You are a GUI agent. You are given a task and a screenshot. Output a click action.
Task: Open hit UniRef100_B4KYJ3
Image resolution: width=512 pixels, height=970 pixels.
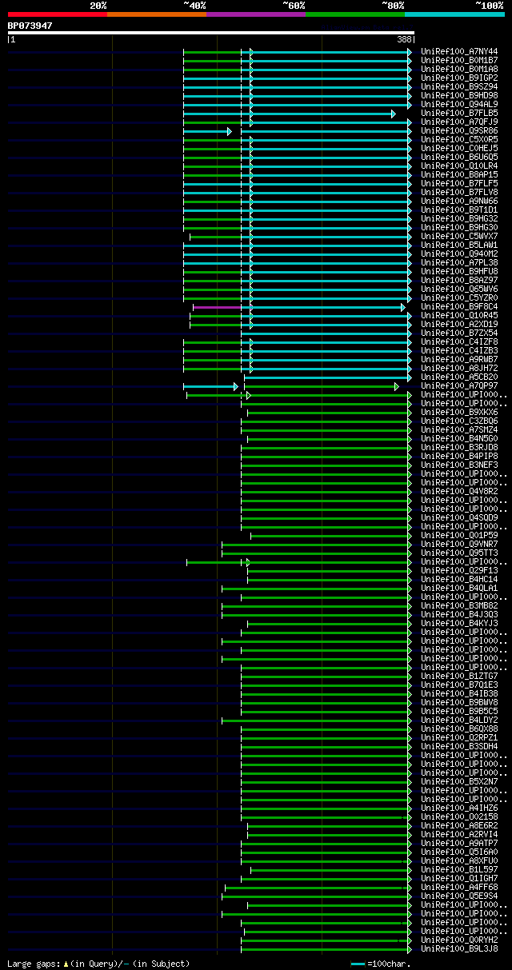click(459, 623)
